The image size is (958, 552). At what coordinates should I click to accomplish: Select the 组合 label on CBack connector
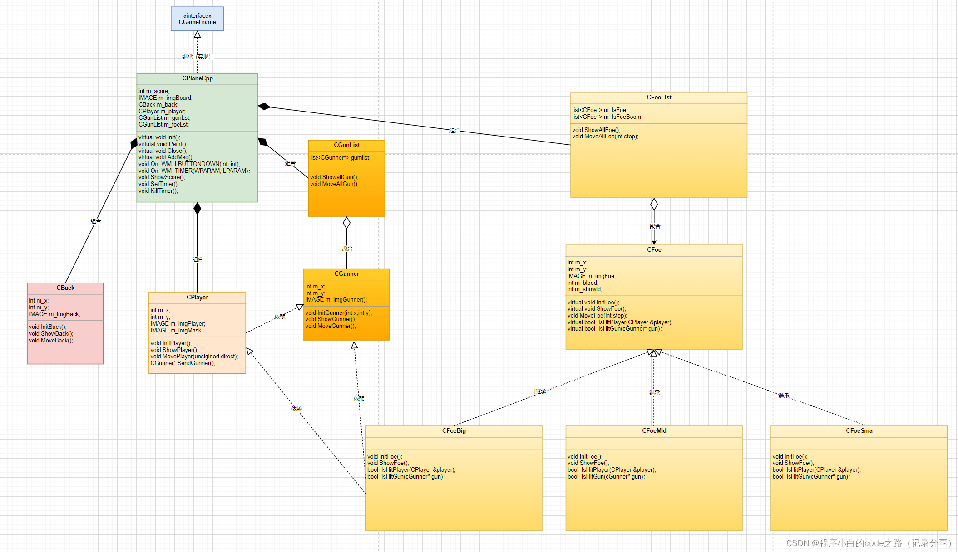pos(96,221)
